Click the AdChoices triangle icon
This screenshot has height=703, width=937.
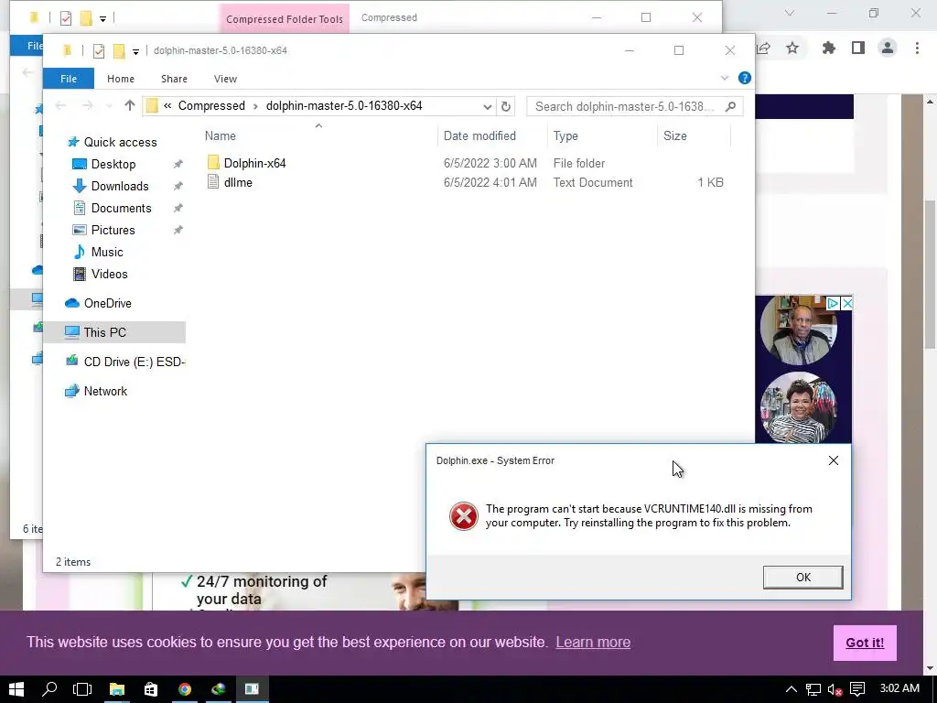(x=833, y=304)
